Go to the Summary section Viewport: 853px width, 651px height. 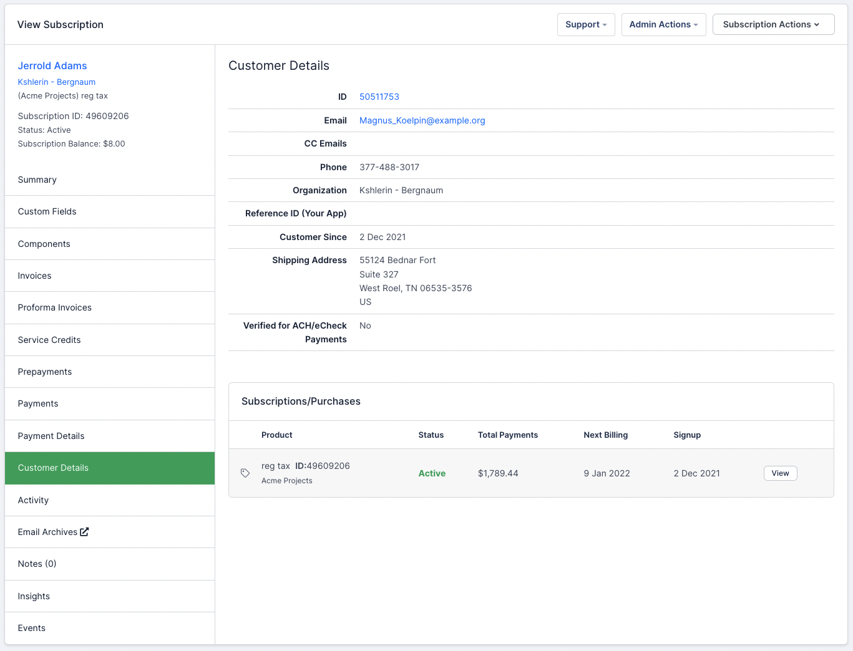(x=37, y=180)
